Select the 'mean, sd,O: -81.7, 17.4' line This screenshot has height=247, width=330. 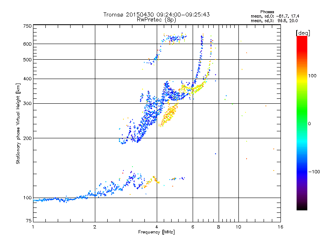275,16
